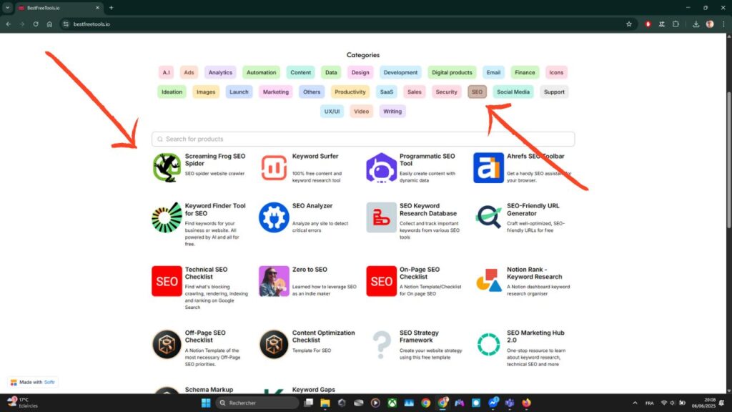Screen dimensions: 732x412
Task: Choose the Launch category
Action: (x=239, y=92)
